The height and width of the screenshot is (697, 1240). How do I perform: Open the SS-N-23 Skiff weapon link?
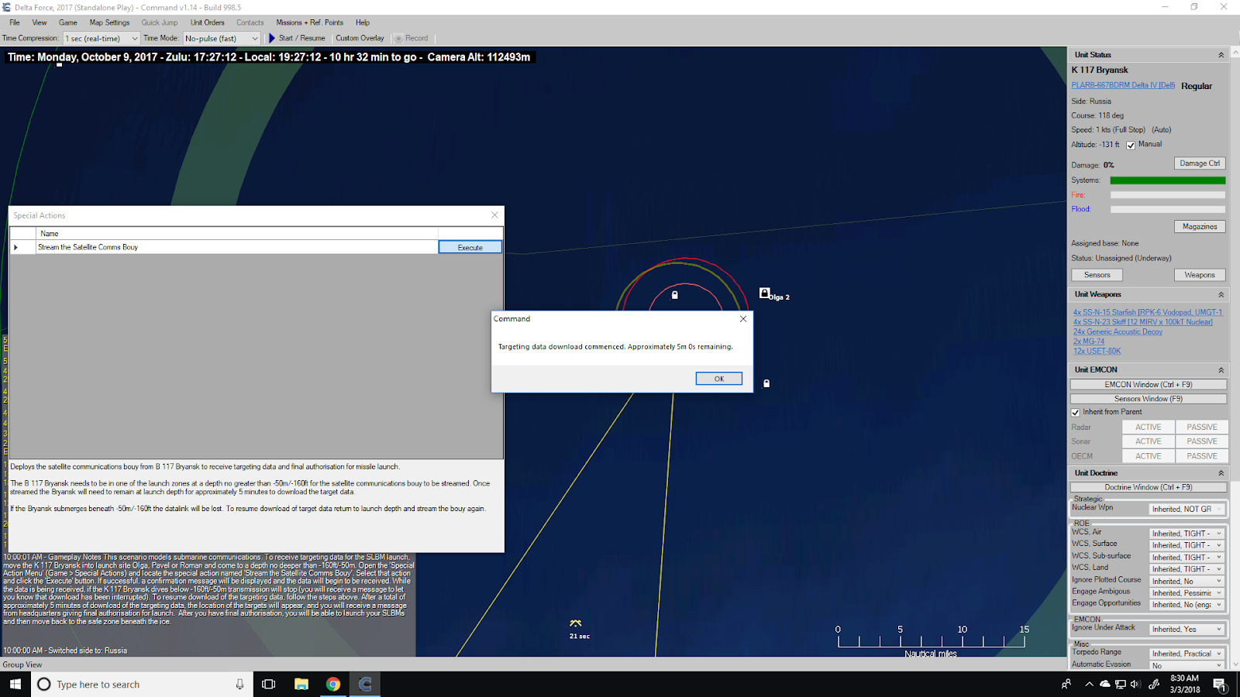tap(1142, 322)
